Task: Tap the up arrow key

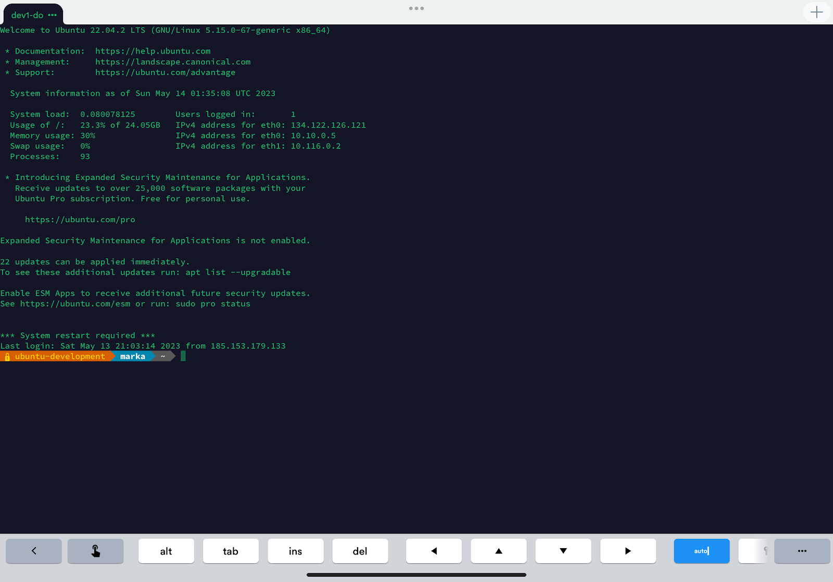Action: coord(499,551)
